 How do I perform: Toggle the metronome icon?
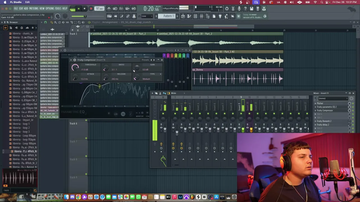coord(109,8)
